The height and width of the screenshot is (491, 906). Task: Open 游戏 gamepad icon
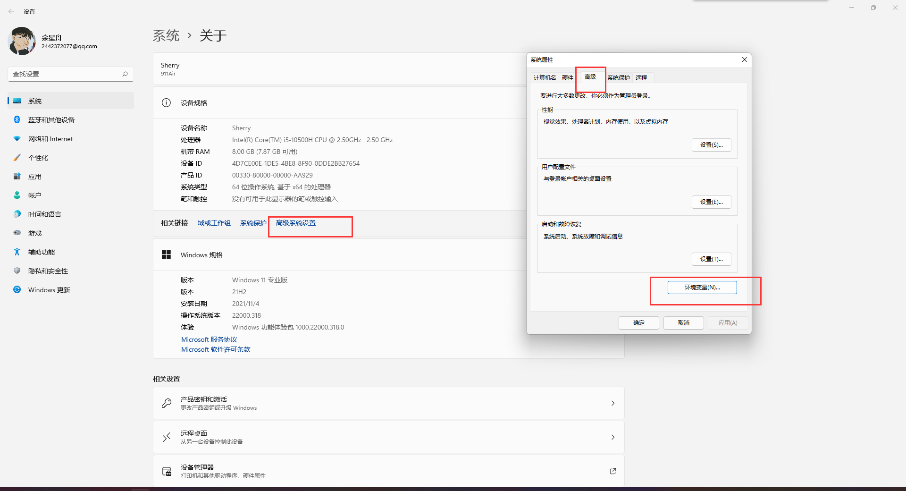[17, 233]
